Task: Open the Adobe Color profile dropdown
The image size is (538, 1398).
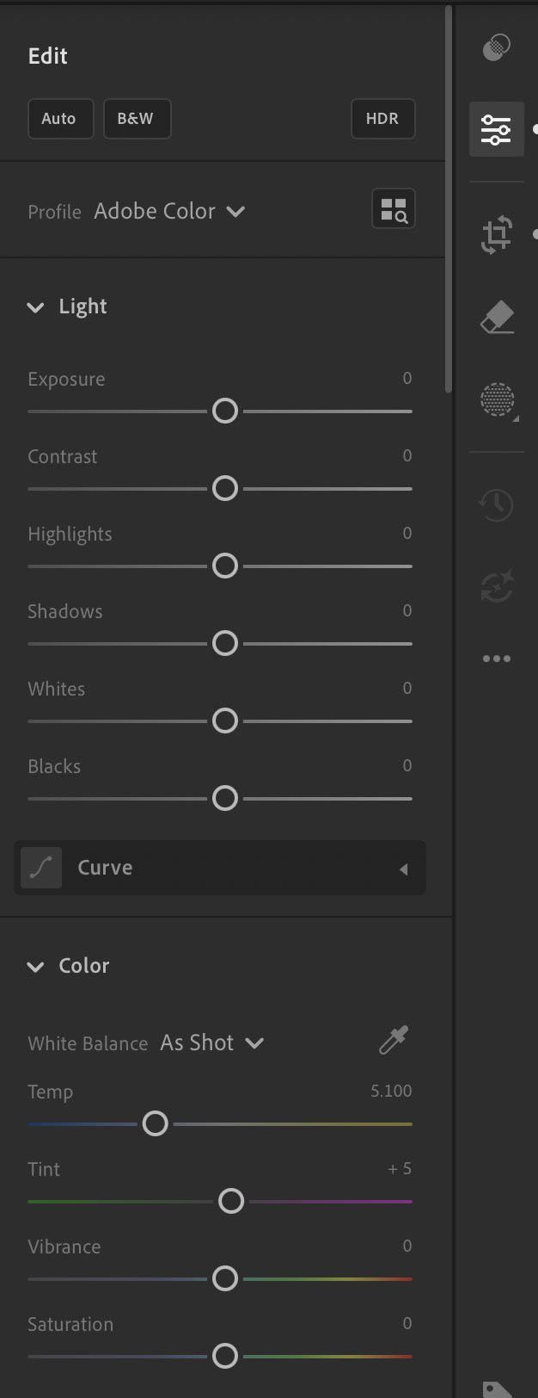Action: [169, 212]
